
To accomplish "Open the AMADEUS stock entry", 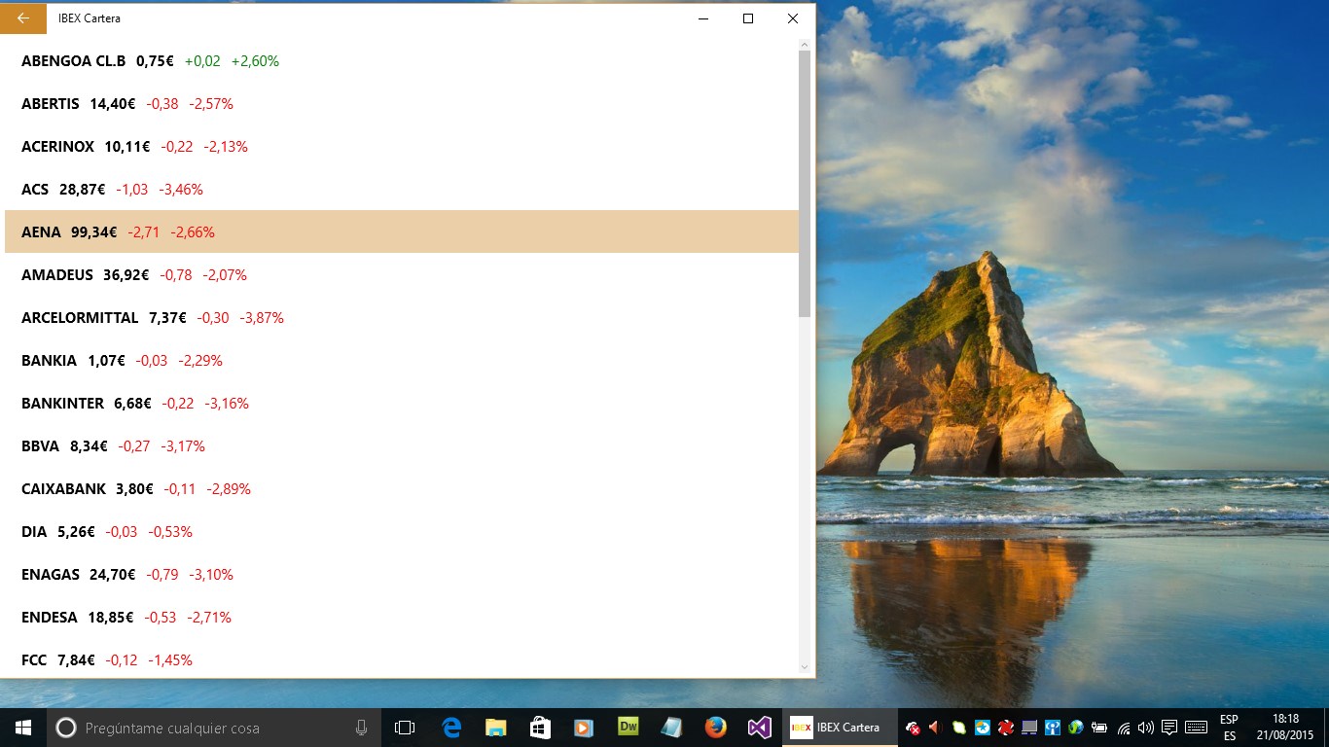I will 402,274.
